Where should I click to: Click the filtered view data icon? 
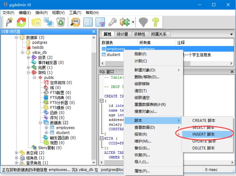100,22
